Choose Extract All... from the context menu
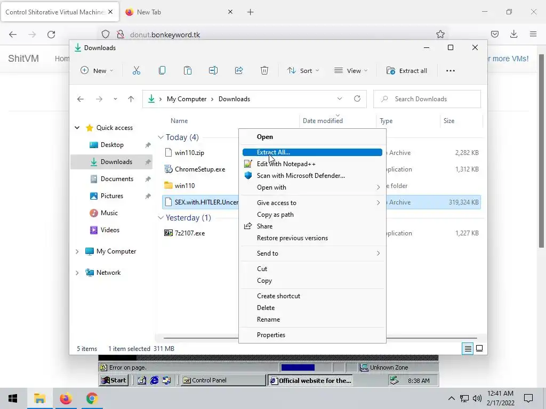Image resolution: width=546 pixels, height=409 pixels. pos(312,152)
